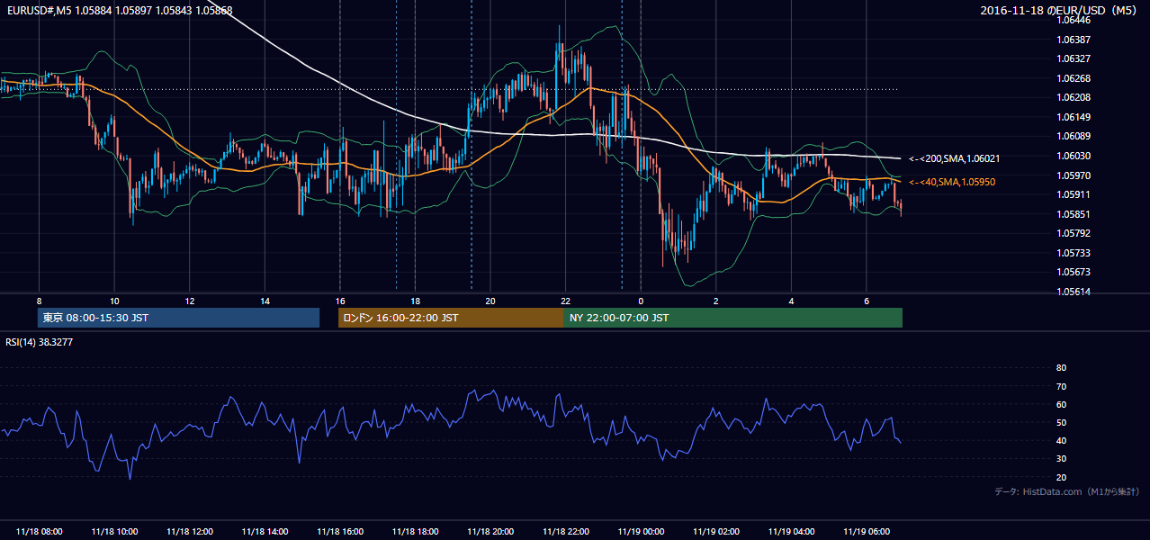Click RSI level 80 on scale
Image resolution: width=1150 pixels, height=540 pixels.
[x=1061, y=368]
